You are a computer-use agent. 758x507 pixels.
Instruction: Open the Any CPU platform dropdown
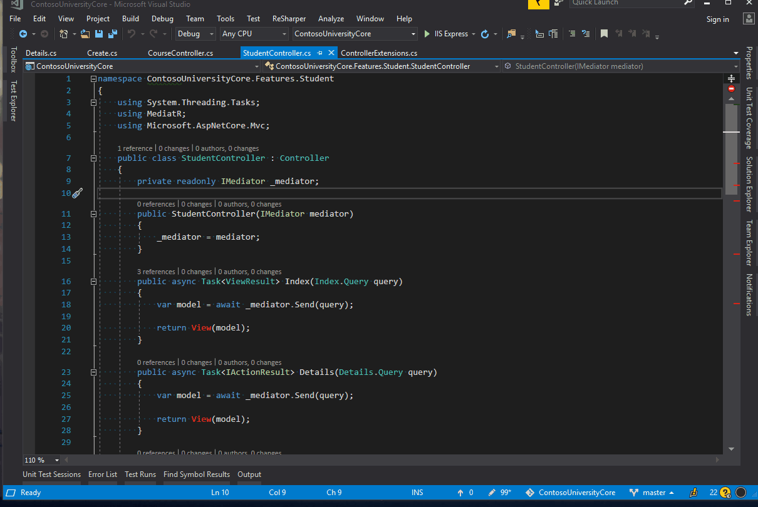254,34
